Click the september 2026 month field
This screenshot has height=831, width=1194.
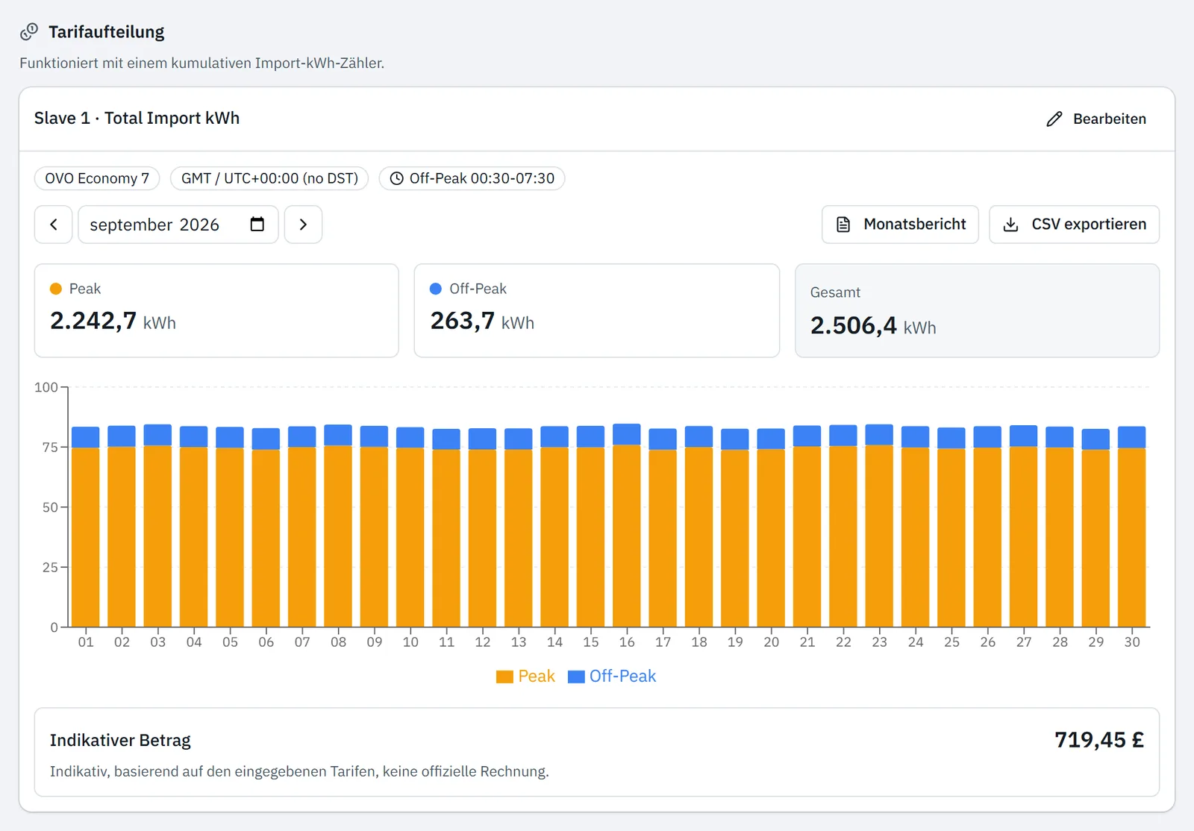tap(178, 225)
